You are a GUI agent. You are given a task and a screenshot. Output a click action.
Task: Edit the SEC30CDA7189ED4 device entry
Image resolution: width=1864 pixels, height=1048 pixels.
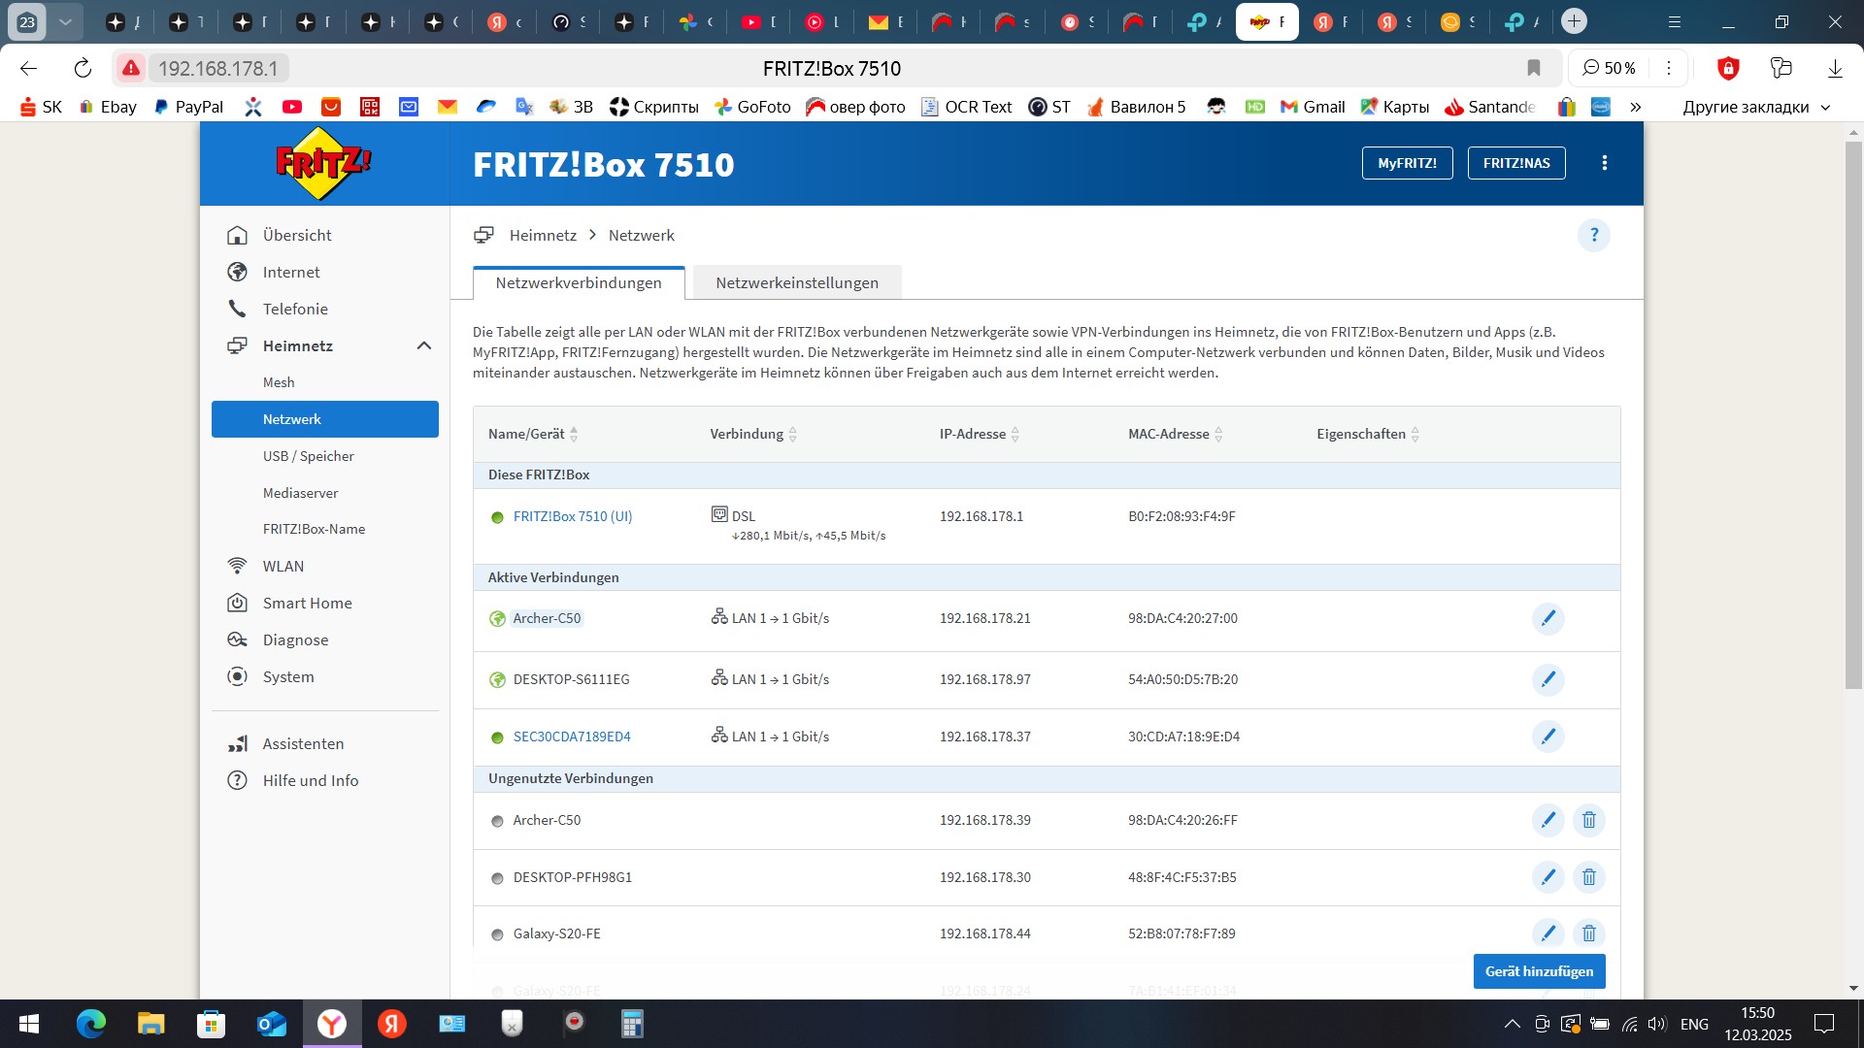pyautogui.click(x=1548, y=737)
